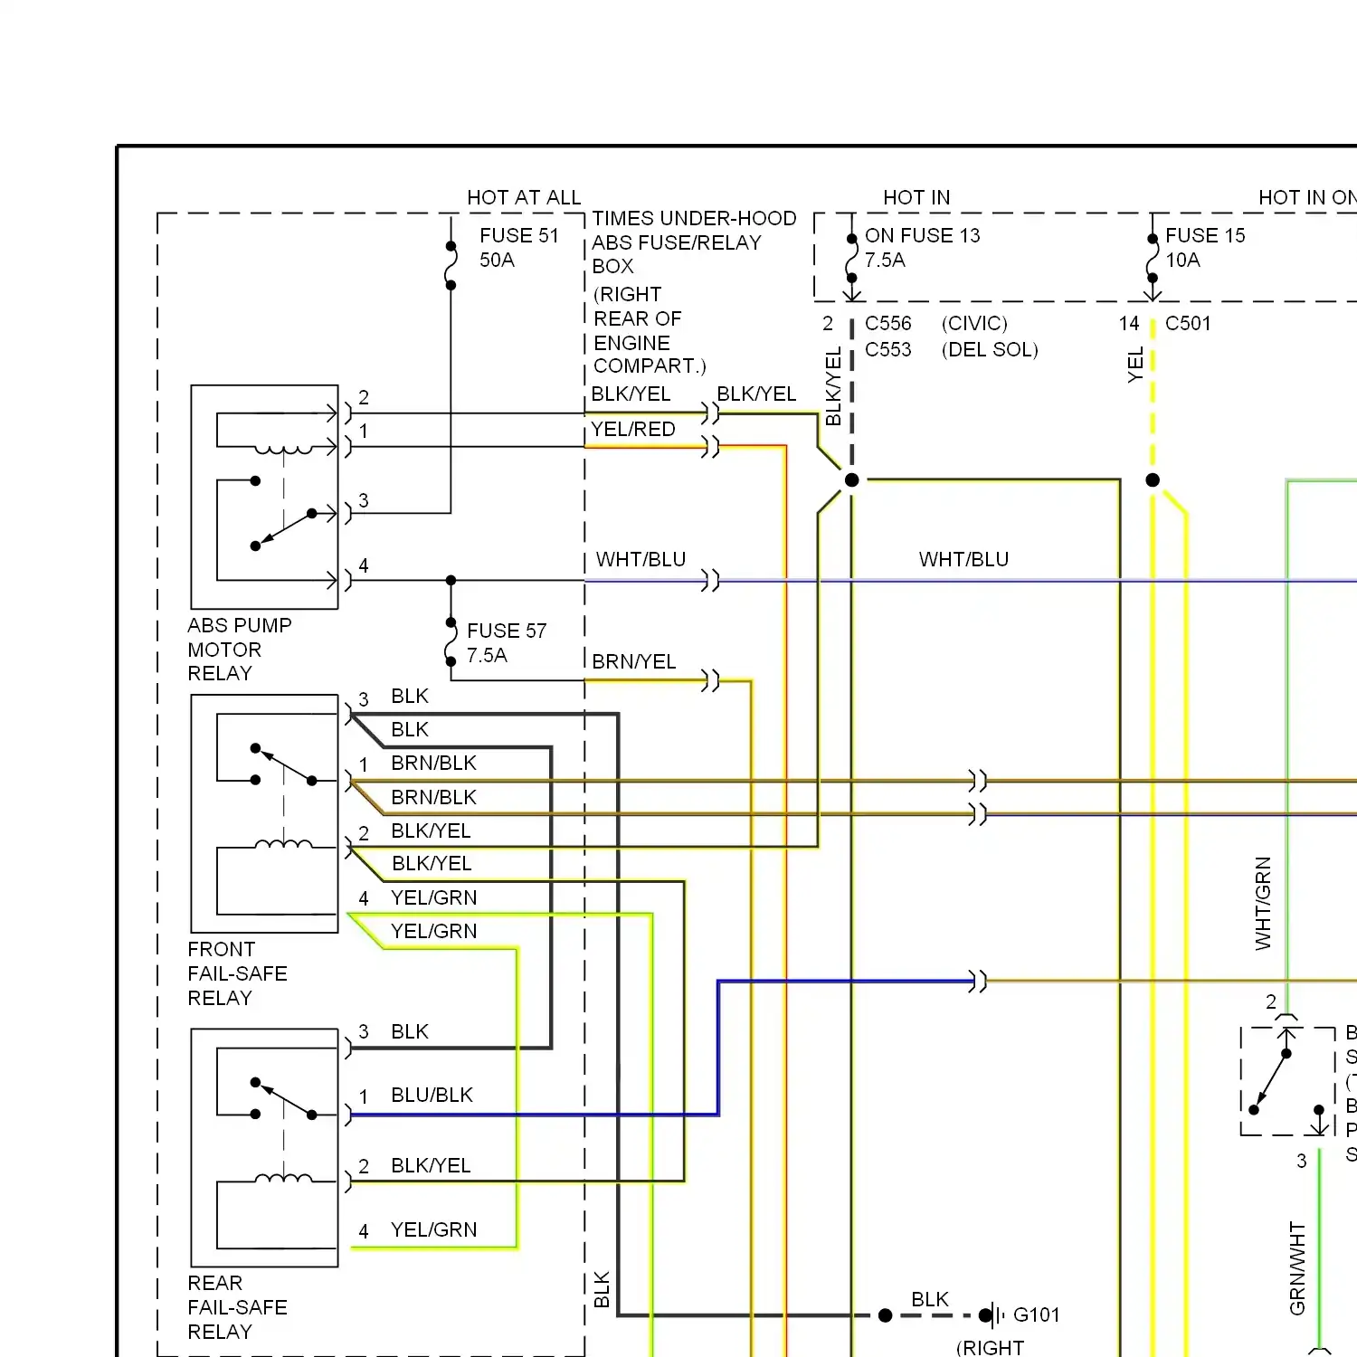Click the "50A" rating text

click(x=497, y=260)
